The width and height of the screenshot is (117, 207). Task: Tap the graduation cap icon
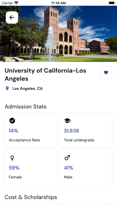pos(67,121)
